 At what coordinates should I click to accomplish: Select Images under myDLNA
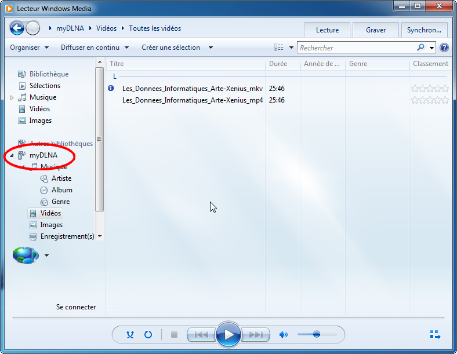(51, 225)
